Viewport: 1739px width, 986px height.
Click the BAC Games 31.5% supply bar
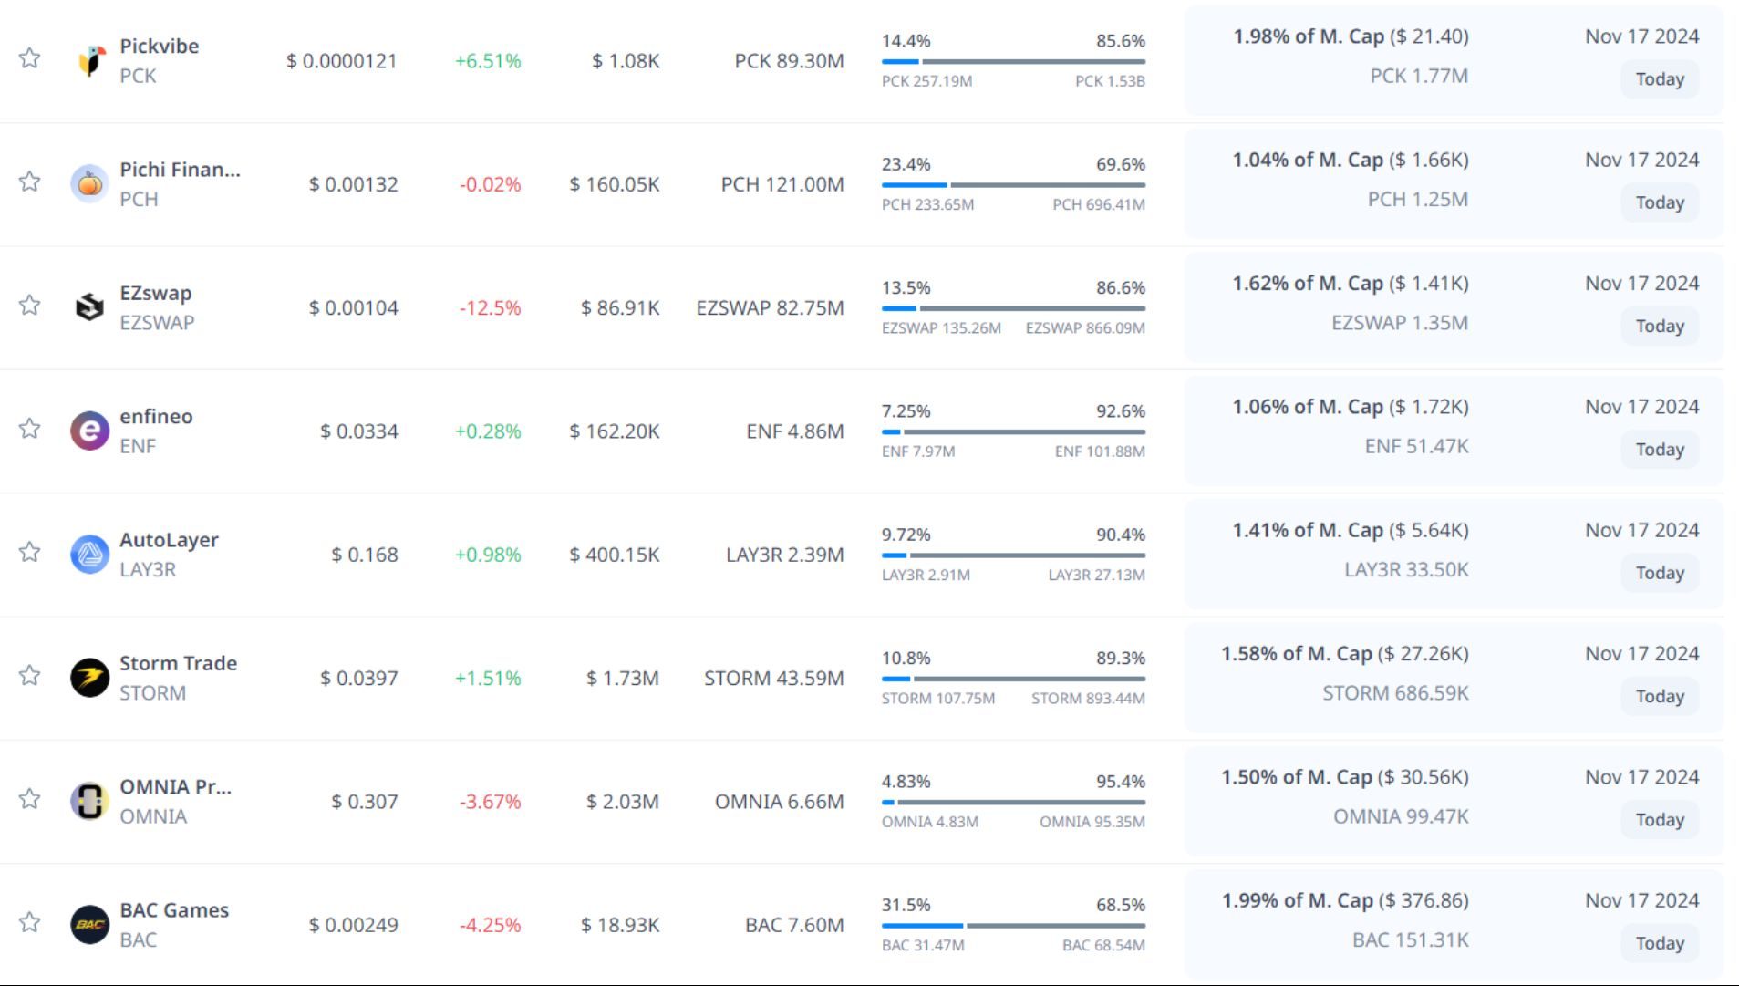pos(1012,926)
